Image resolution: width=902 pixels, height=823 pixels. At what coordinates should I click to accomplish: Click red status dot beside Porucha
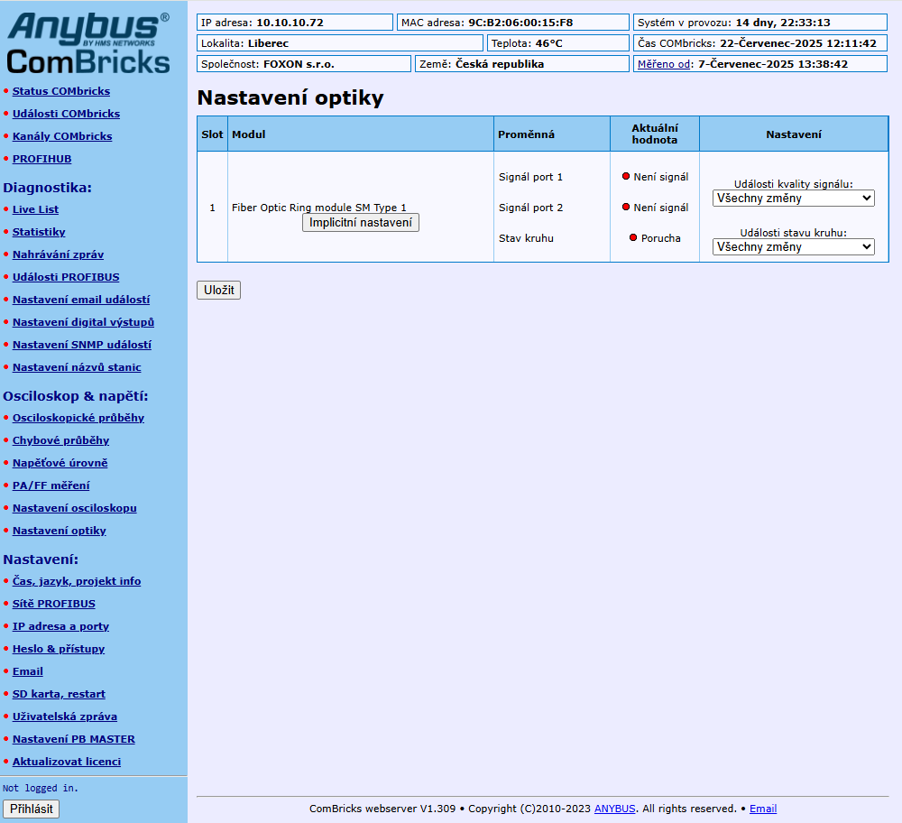click(x=633, y=237)
